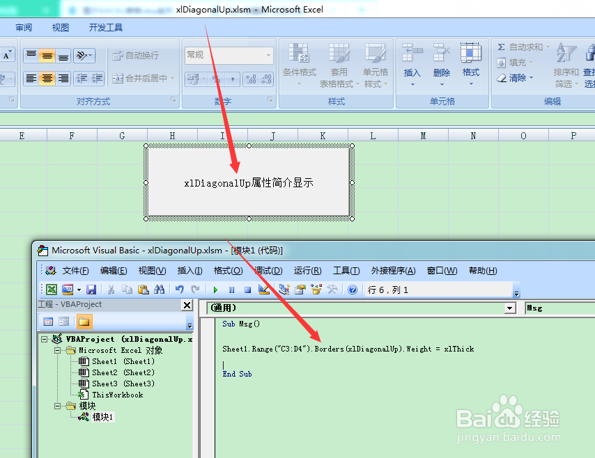Open Project Explorer icon in VBA toolbar
This screenshot has width=595, height=458.
coord(284,290)
